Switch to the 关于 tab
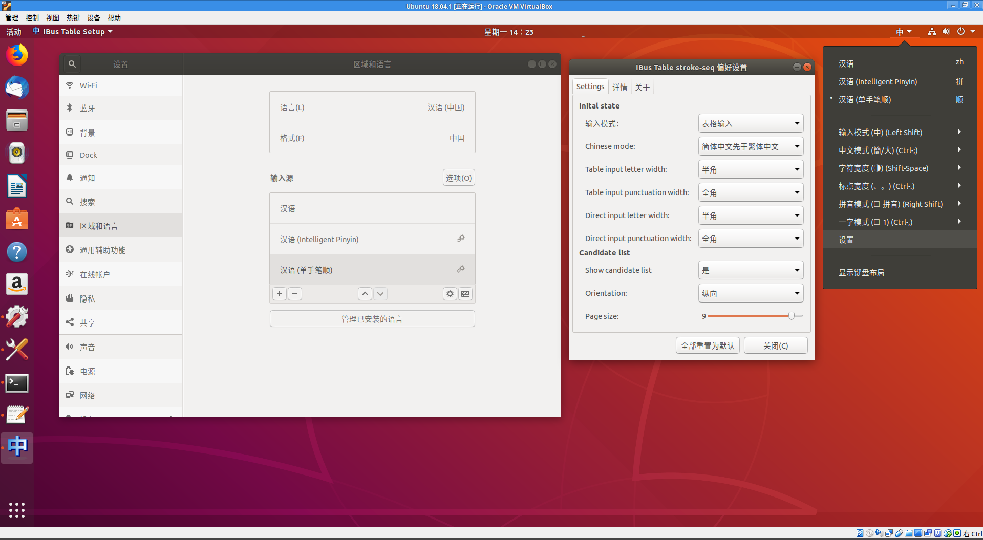Image resolution: width=983 pixels, height=540 pixels. coord(643,87)
